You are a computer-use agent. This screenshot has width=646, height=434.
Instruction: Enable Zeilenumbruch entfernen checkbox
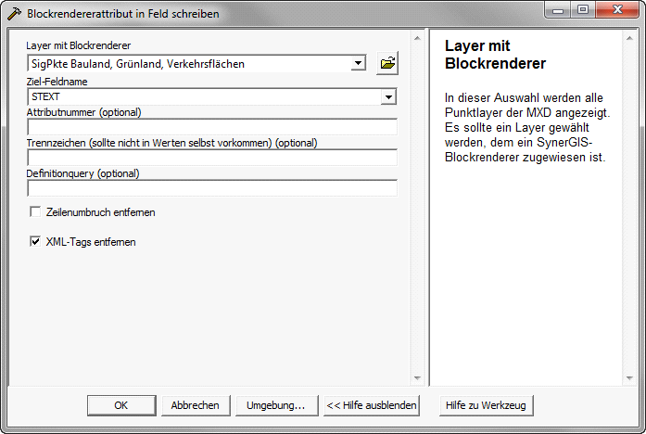pyautogui.click(x=36, y=212)
